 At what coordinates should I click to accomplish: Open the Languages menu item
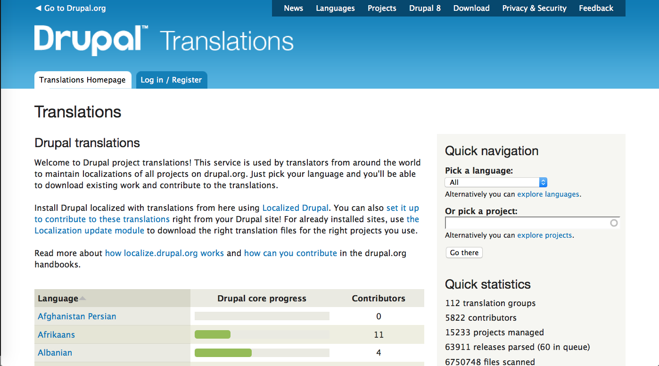click(x=335, y=8)
